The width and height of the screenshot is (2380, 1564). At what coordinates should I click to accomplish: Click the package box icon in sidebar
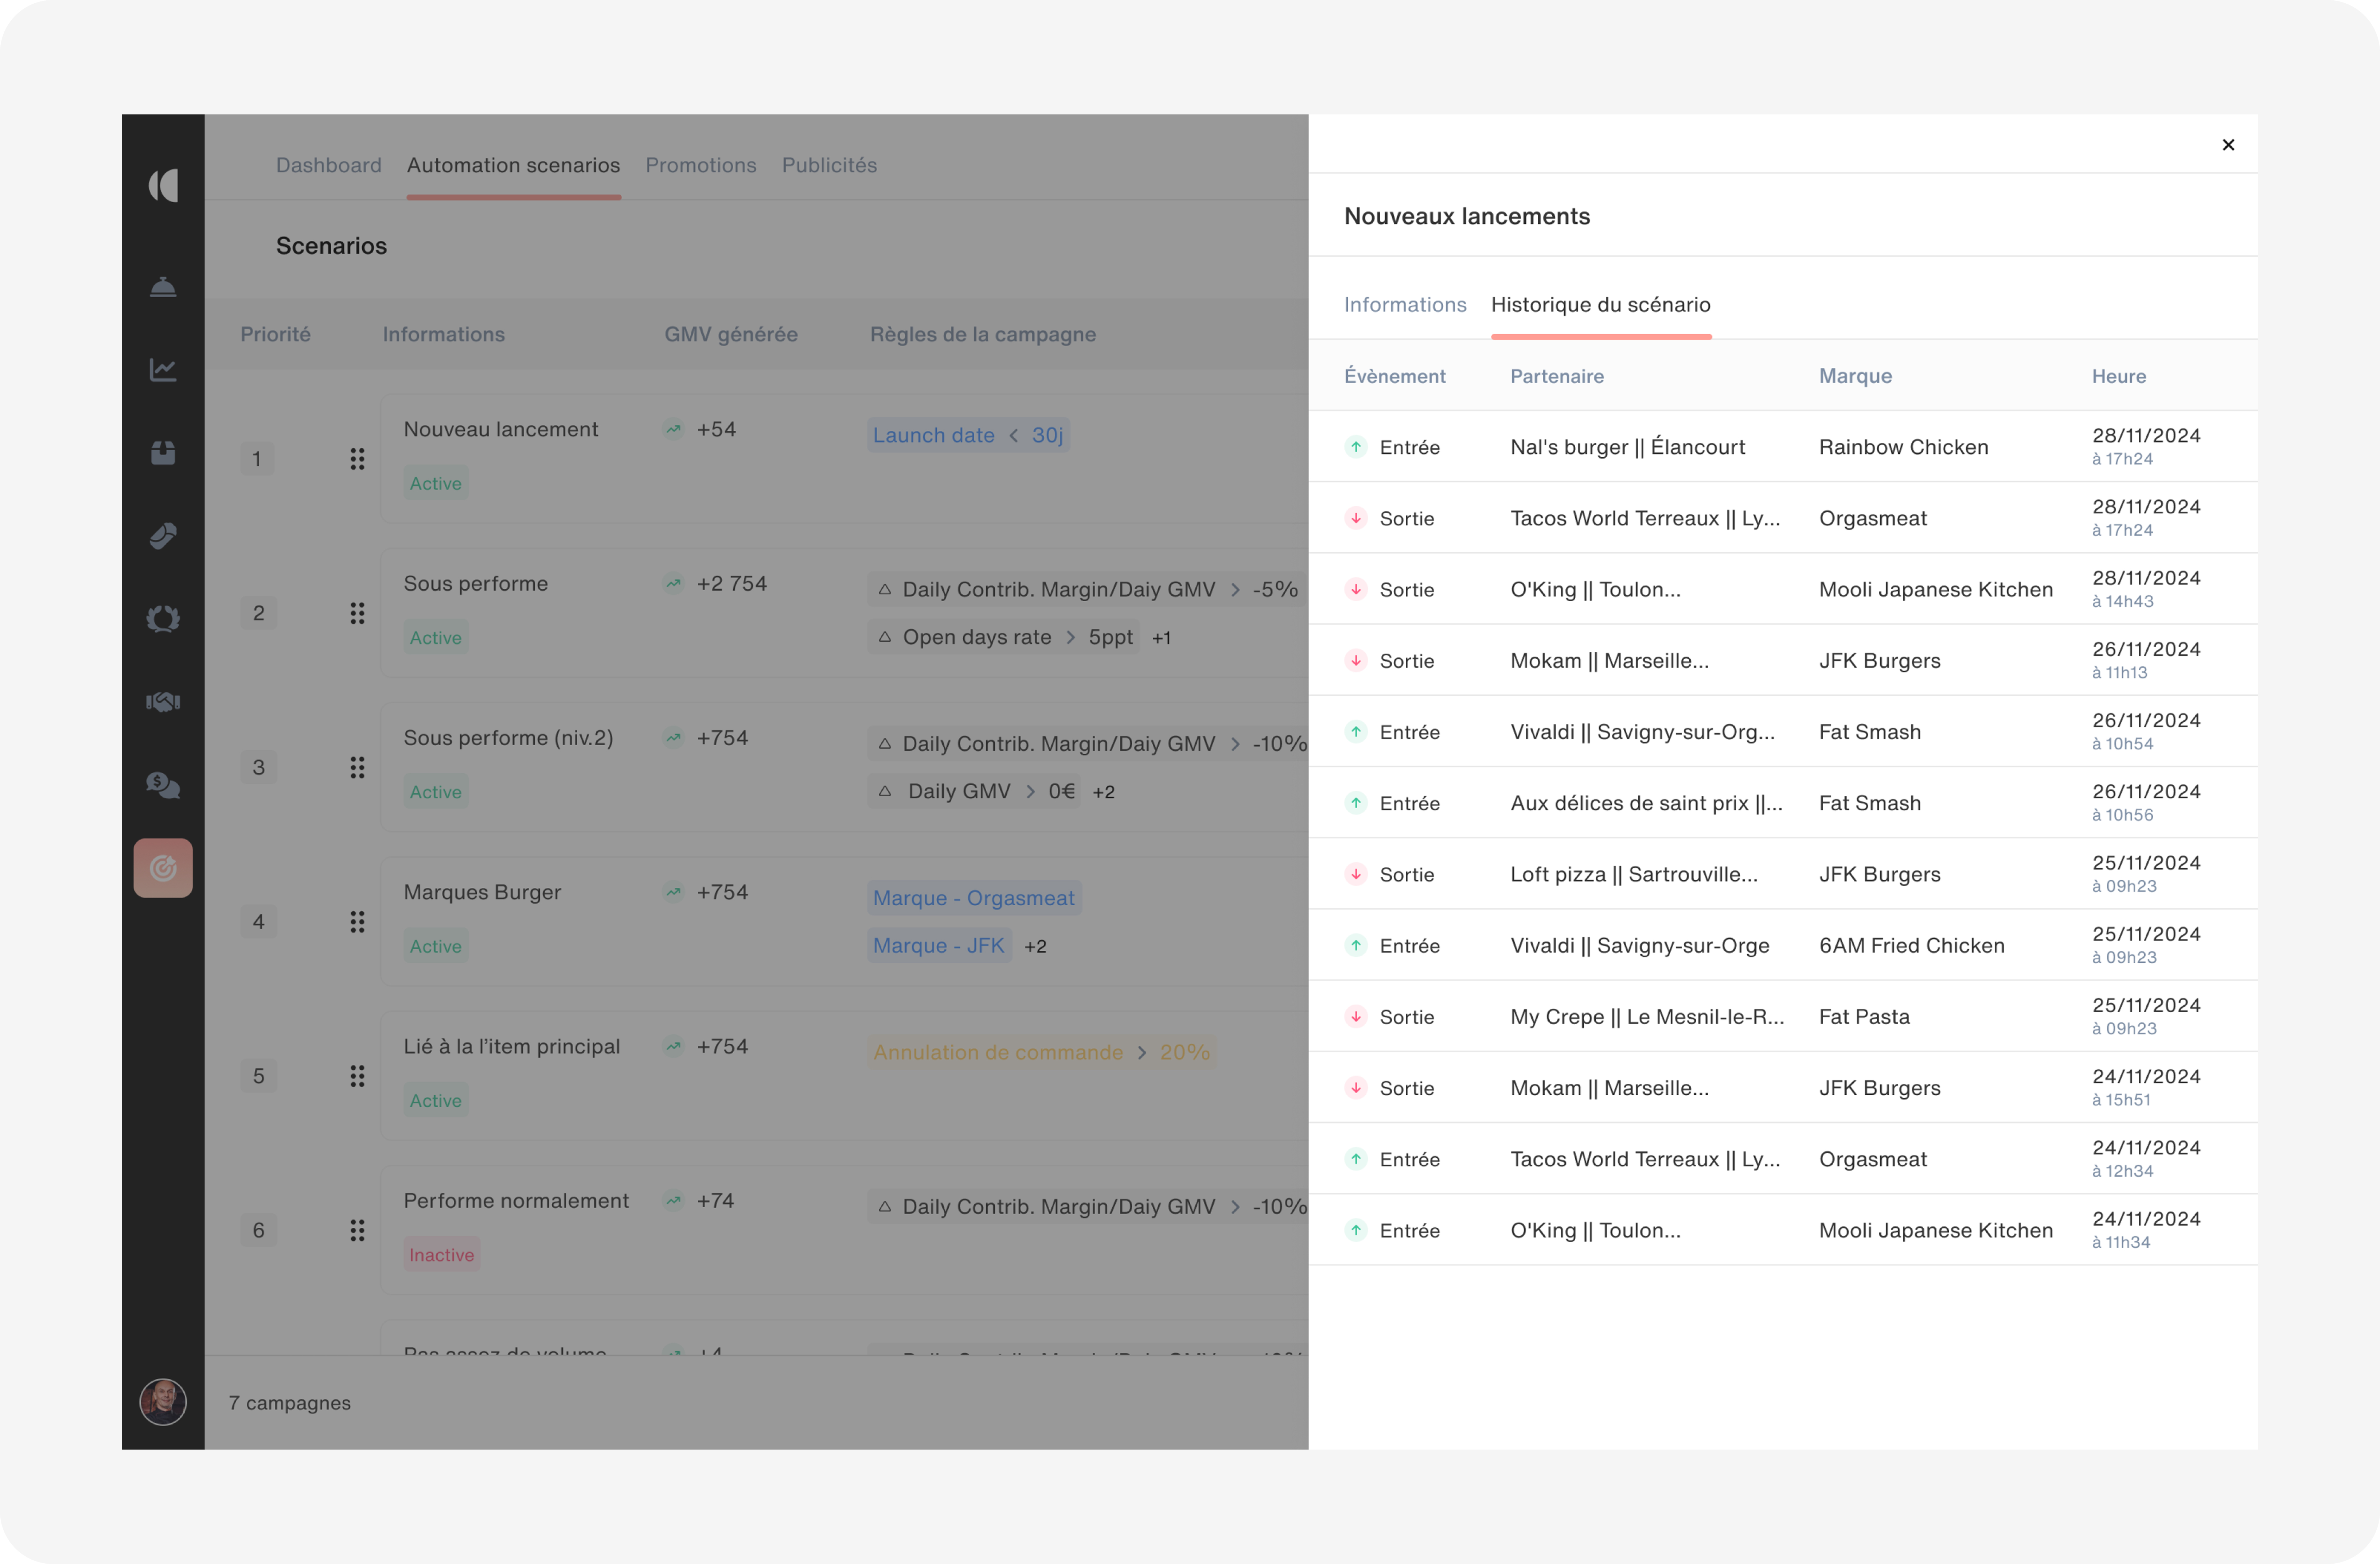point(163,453)
